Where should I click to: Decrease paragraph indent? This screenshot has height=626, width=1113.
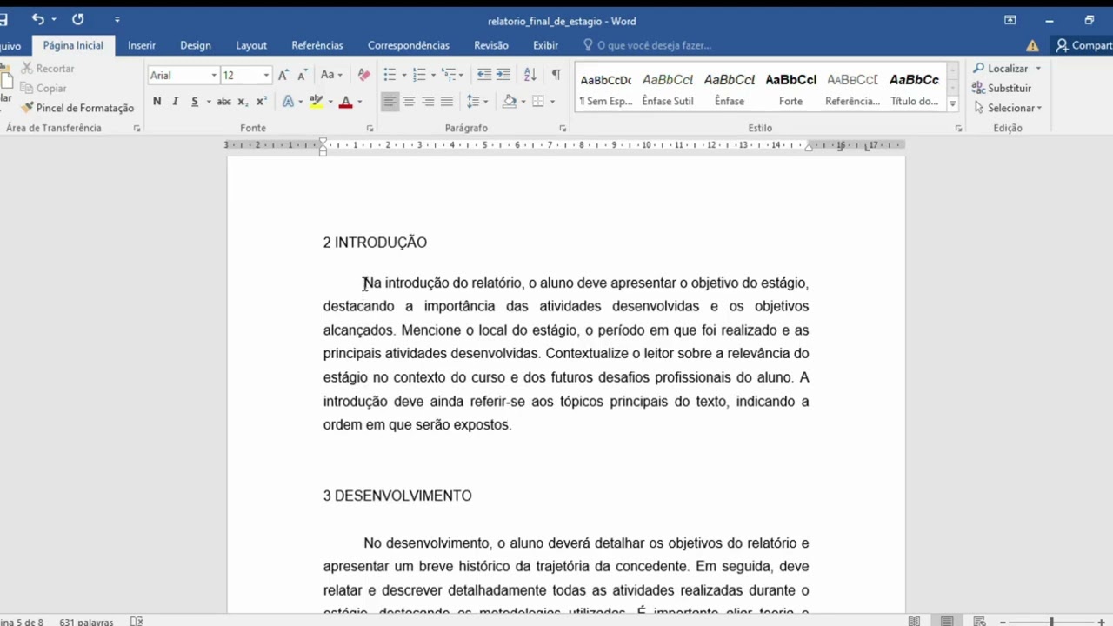[484, 75]
